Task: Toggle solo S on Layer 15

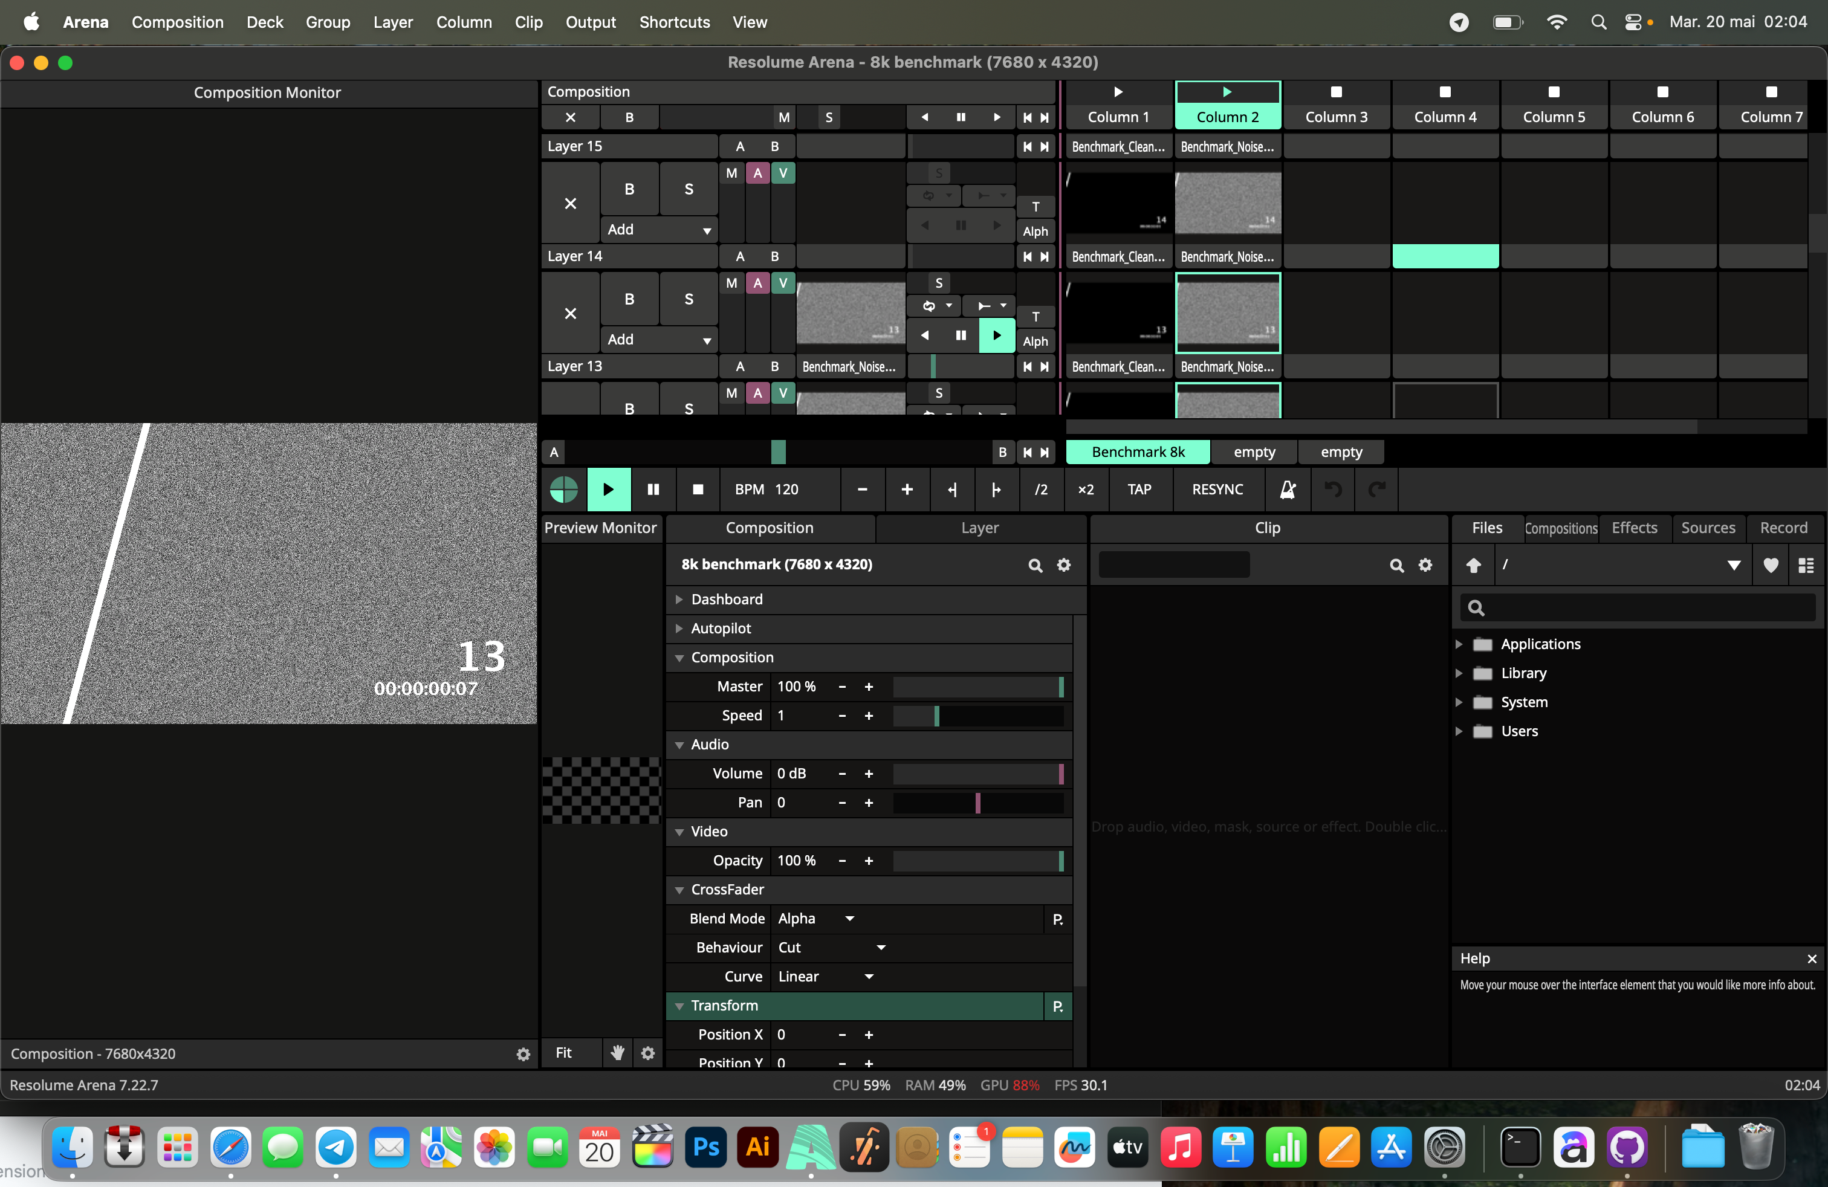Action: click(x=688, y=189)
